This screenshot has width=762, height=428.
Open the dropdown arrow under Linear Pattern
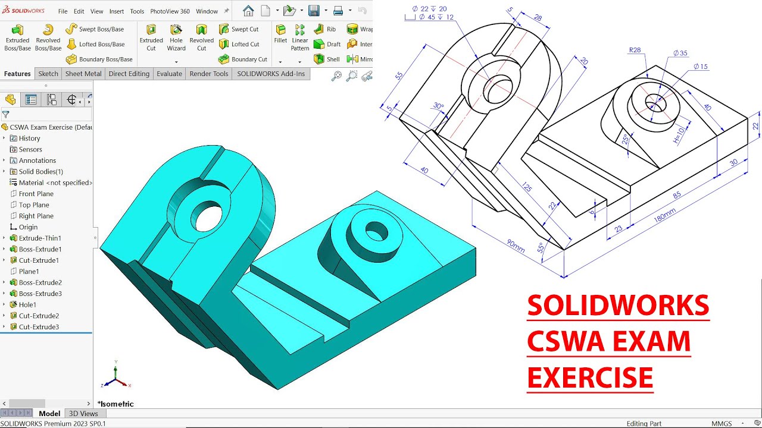[300, 61]
